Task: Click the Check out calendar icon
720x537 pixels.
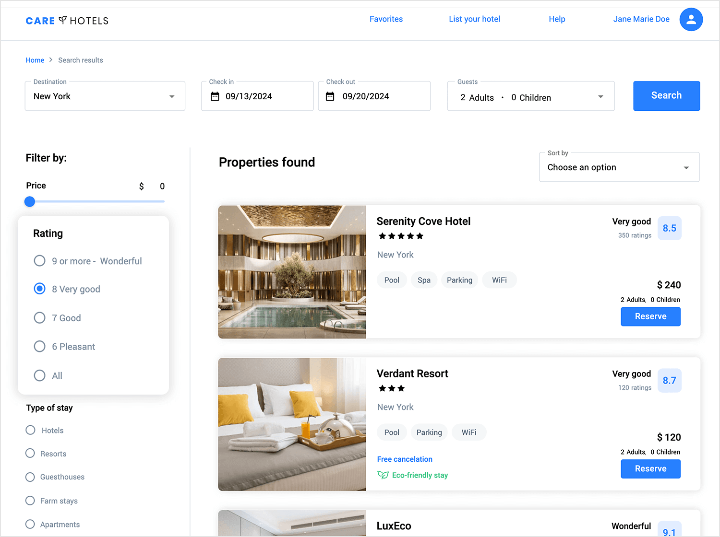Action: click(330, 96)
